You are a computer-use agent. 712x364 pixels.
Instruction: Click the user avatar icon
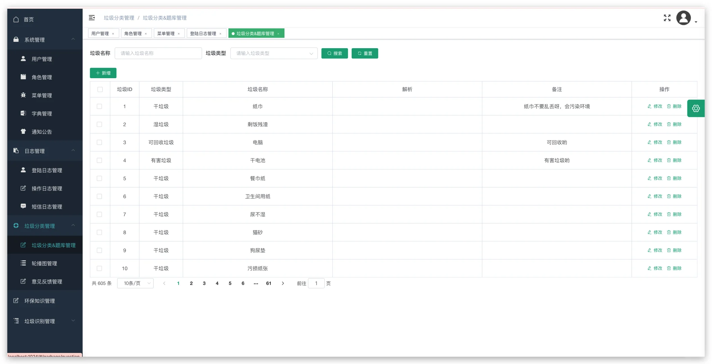click(683, 18)
